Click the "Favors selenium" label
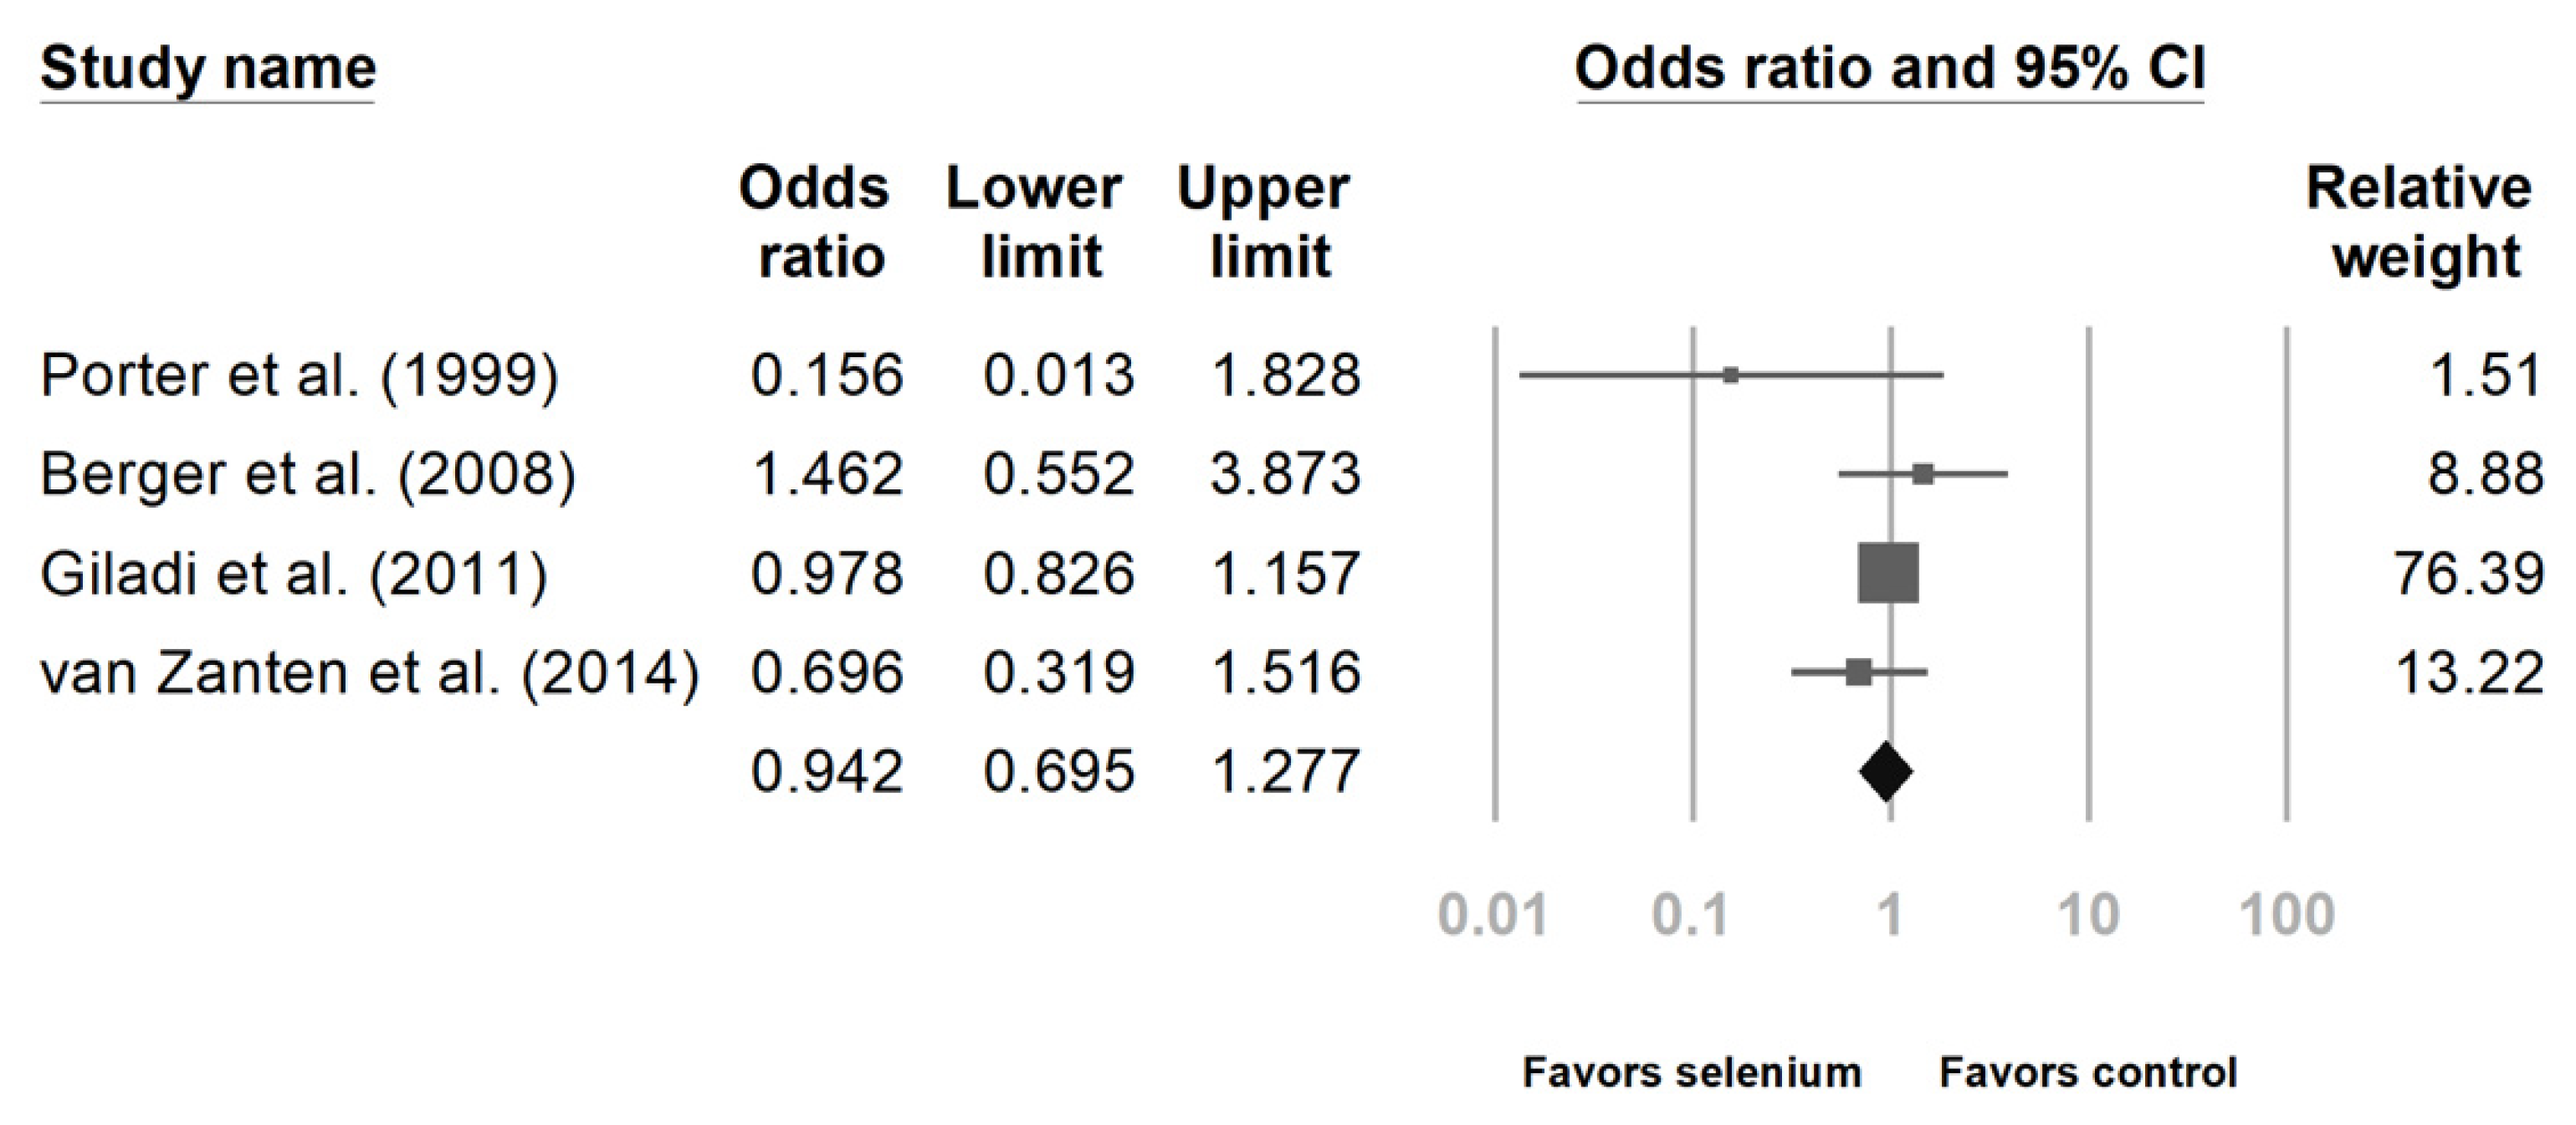2576x1125 pixels. [x=1691, y=1072]
